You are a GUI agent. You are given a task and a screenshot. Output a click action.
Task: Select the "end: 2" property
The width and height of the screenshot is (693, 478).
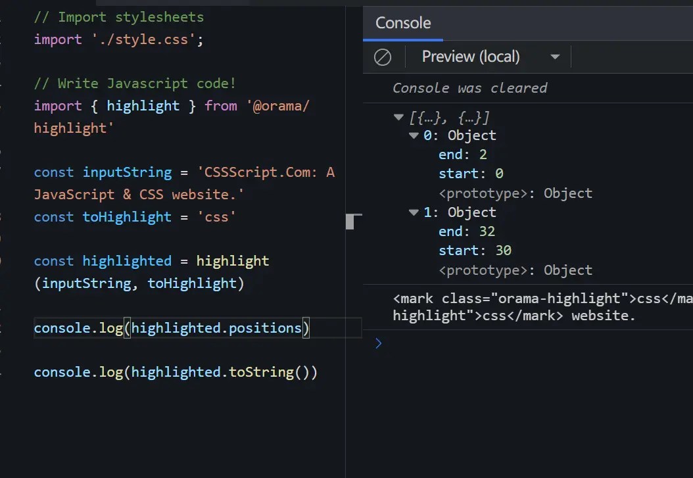464,155
